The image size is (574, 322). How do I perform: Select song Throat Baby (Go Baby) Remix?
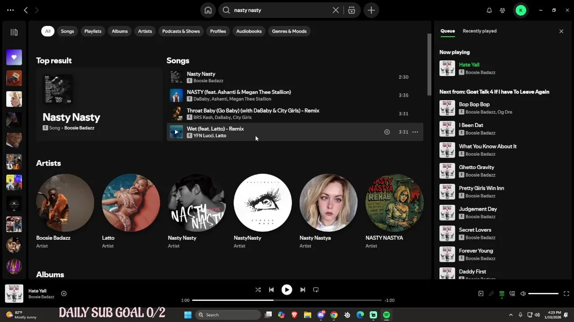click(x=295, y=114)
